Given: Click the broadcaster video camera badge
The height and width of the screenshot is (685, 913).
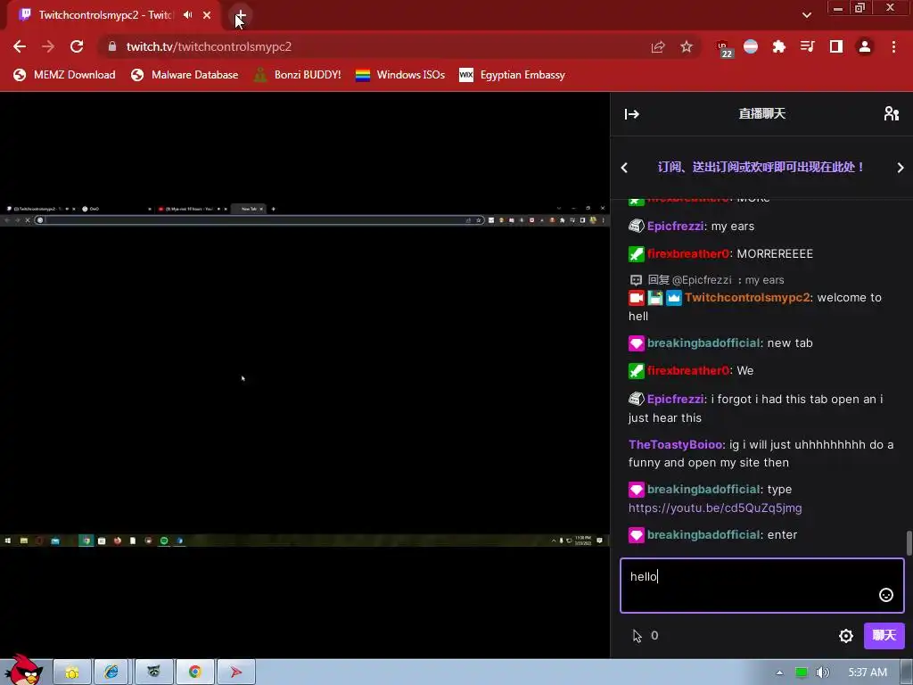Looking at the screenshot, I should [x=637, y=298].
